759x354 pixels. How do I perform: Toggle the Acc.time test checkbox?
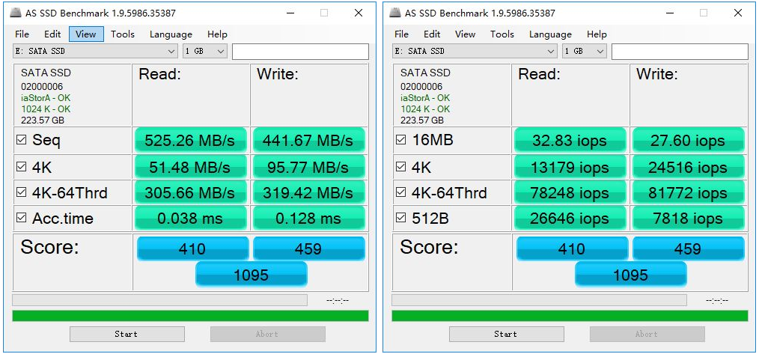(x=21, y=218)
